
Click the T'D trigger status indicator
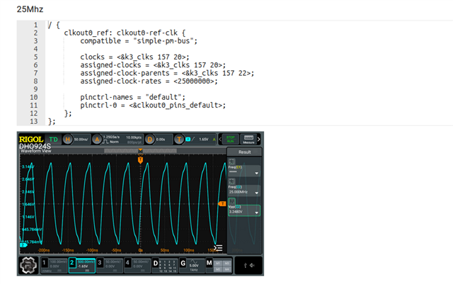(54, 140)
